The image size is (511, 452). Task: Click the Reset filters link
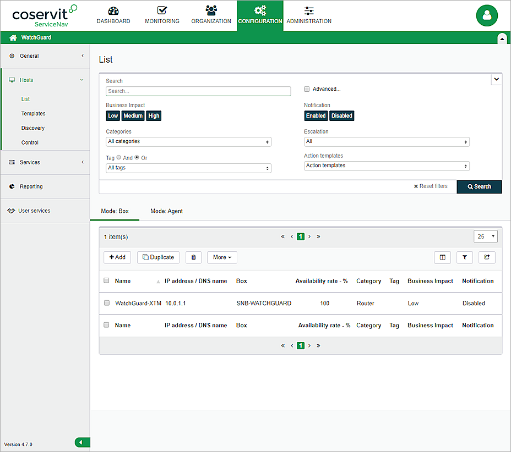tap(431, 186)
